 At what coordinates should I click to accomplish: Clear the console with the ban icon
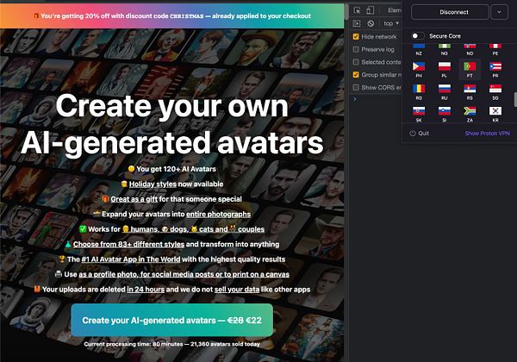coord(371,23)
